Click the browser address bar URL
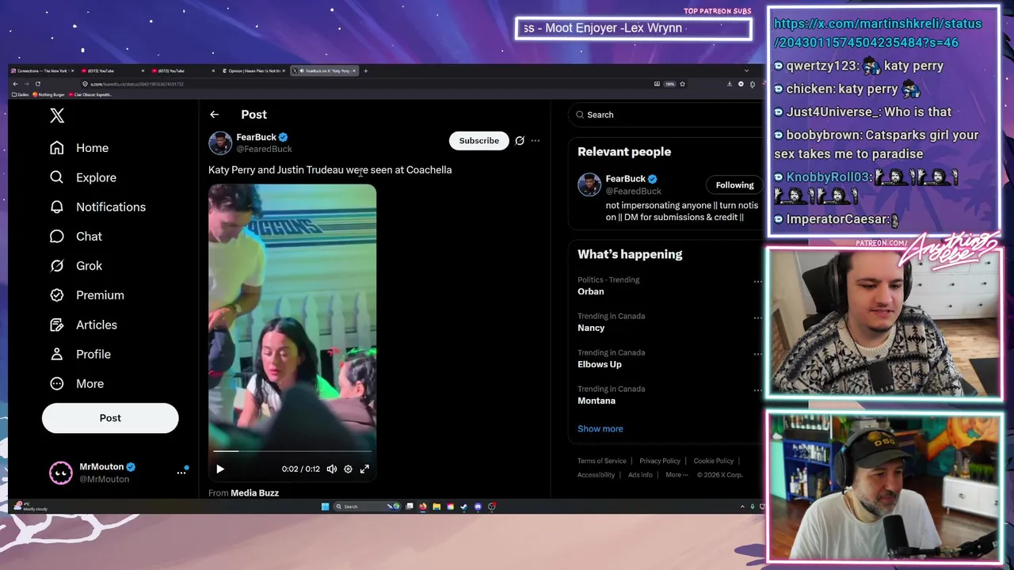 point(137,84)
